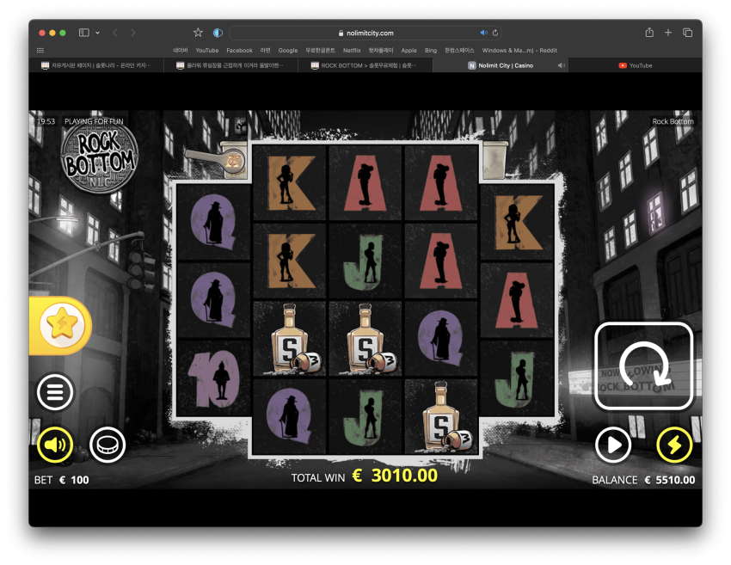Screen dimensions: 731x565
Task: Go forward with Safari forward arrow
Action: coord(133,33)
